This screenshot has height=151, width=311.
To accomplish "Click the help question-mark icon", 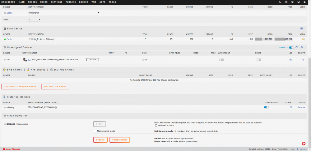I will click(x=292, y=2).
